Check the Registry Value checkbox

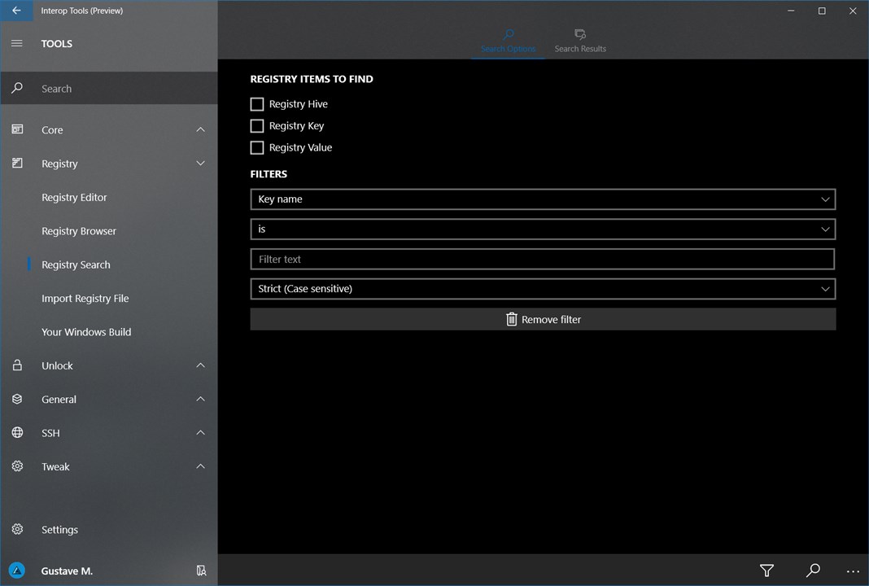click(256, 147)
